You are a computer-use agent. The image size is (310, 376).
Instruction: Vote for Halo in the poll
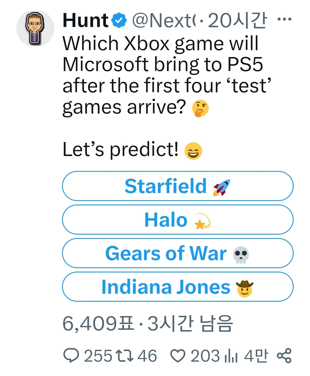coord(178,220)
